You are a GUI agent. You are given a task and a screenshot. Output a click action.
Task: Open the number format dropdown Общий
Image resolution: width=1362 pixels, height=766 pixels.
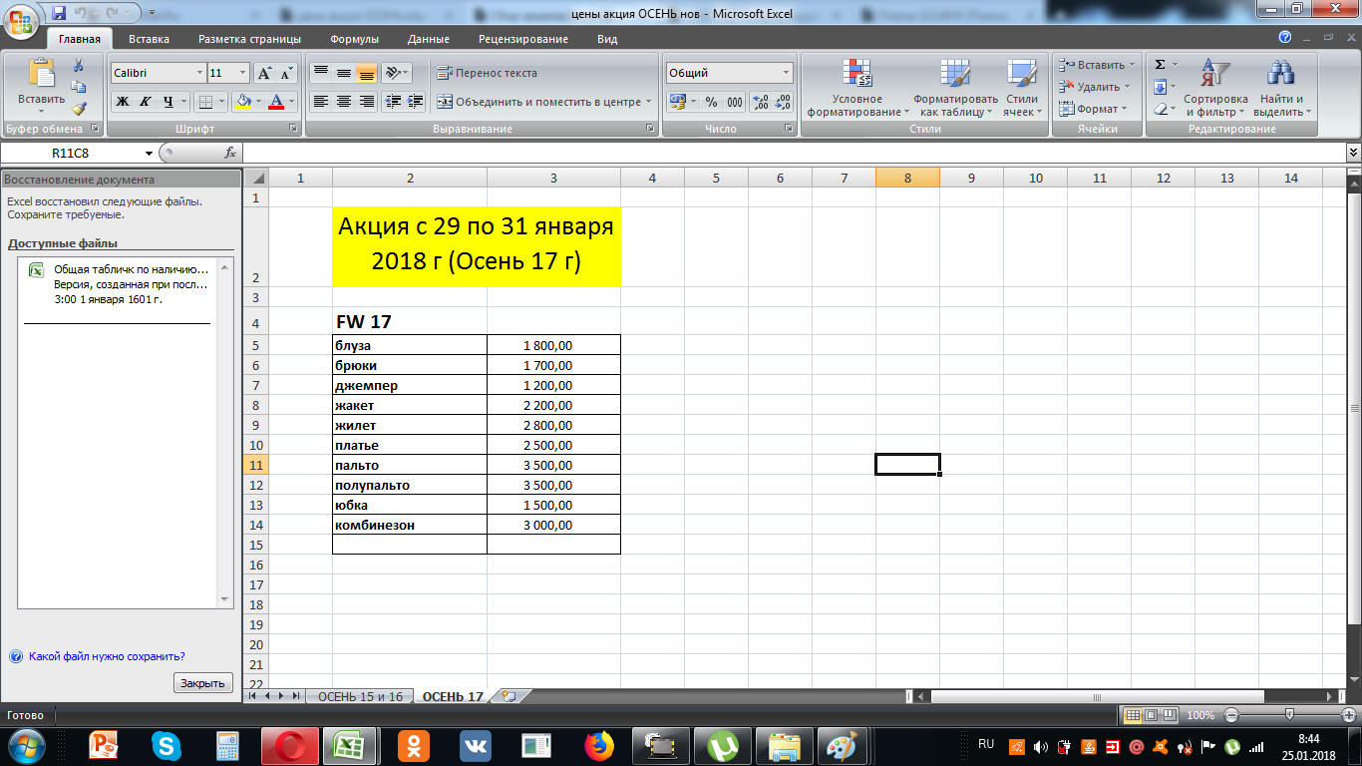[x=786, y=73]
